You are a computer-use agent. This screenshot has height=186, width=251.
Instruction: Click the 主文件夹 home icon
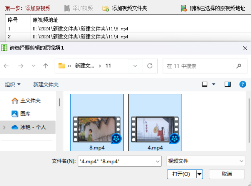pos(15,101)
